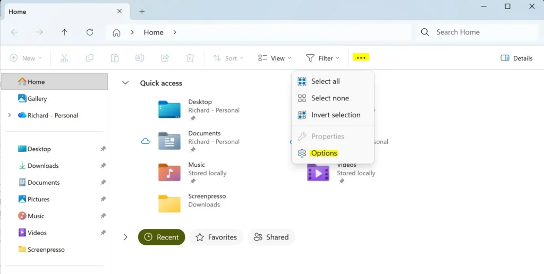Click the cloud sync icon beside Documents
The image size is (544, 274).
tap(146, 141)
